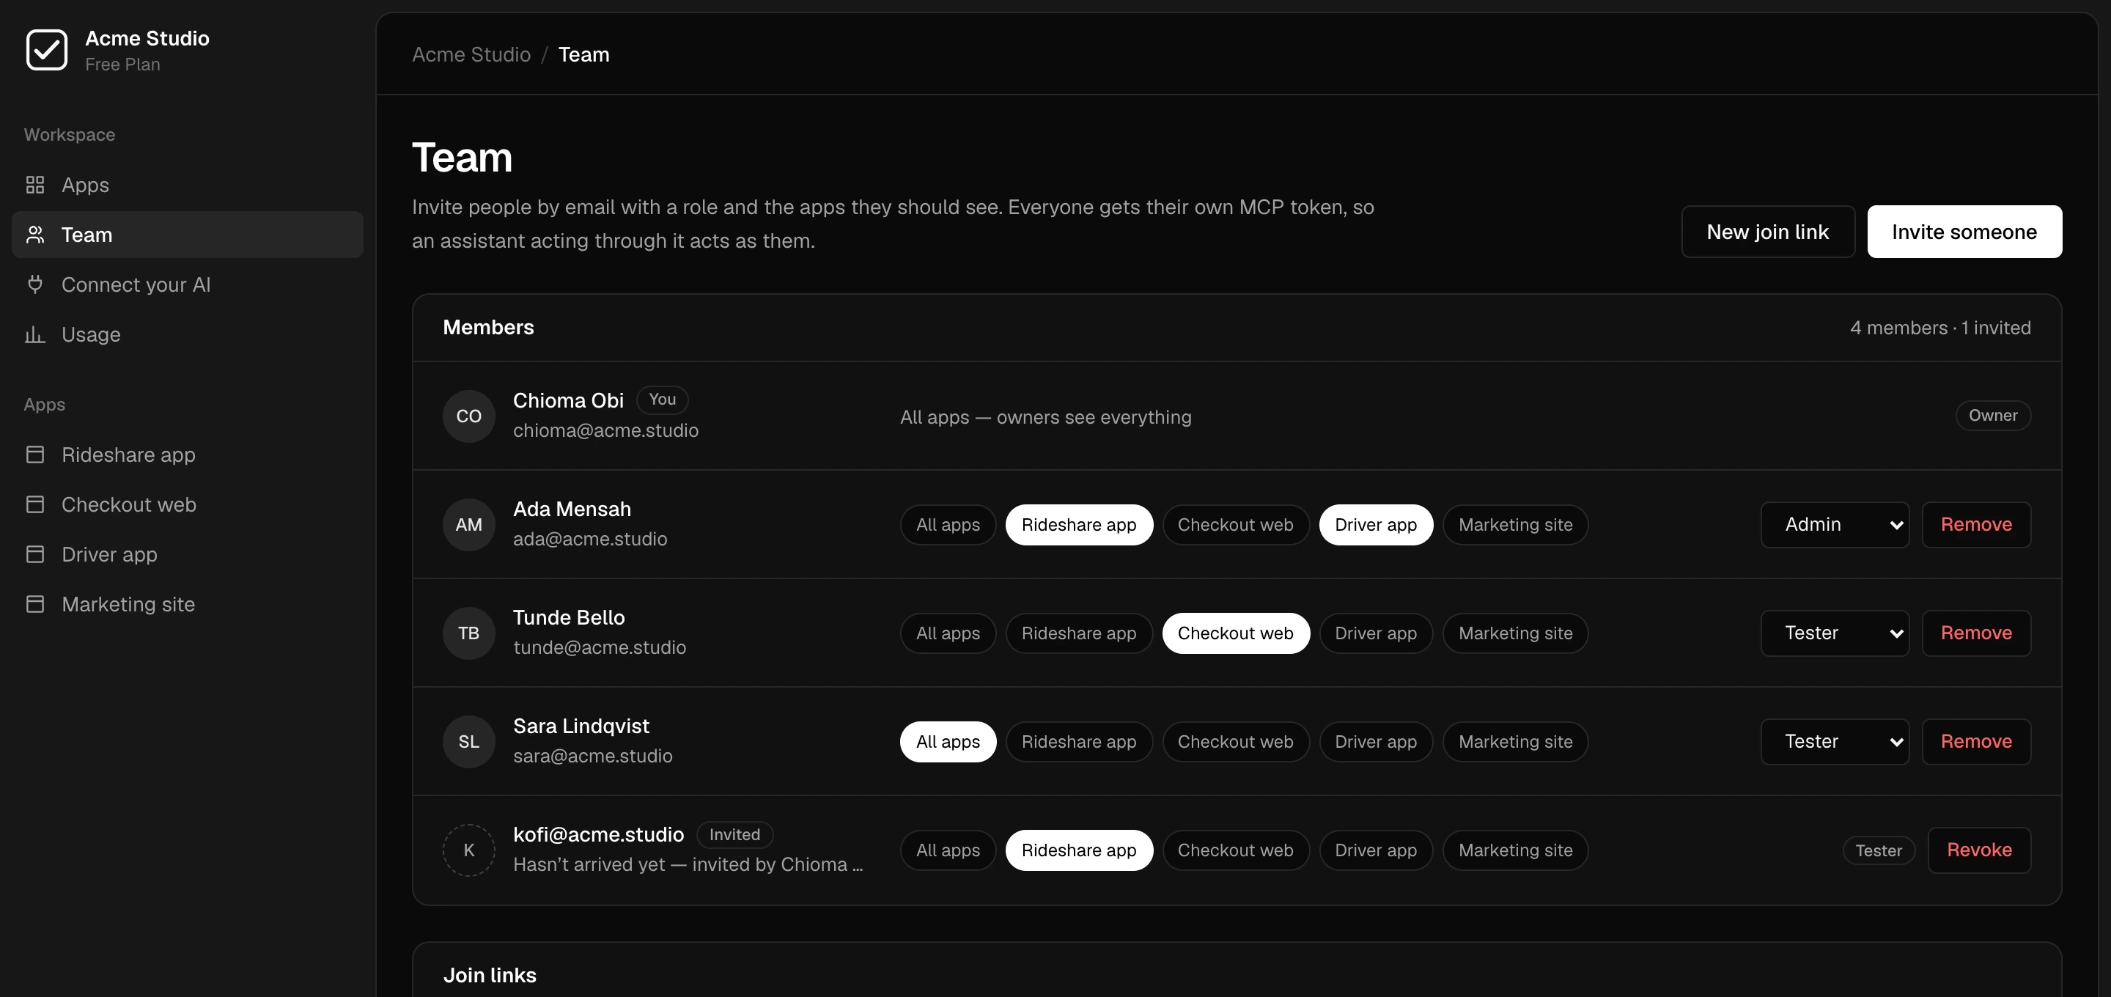Viewport: 2111px width, 997px height.
Task: Click the email sara@acme.studio
Action: [x=592, y=756]
